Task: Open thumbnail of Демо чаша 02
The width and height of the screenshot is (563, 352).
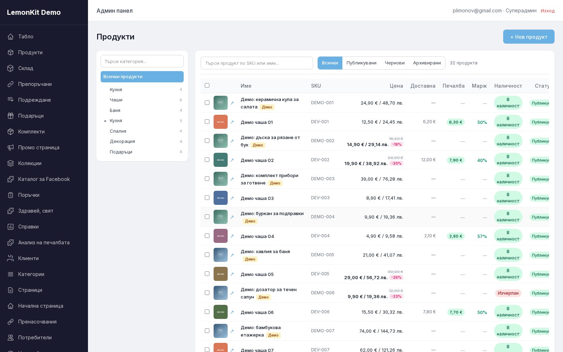Action: 221,160
